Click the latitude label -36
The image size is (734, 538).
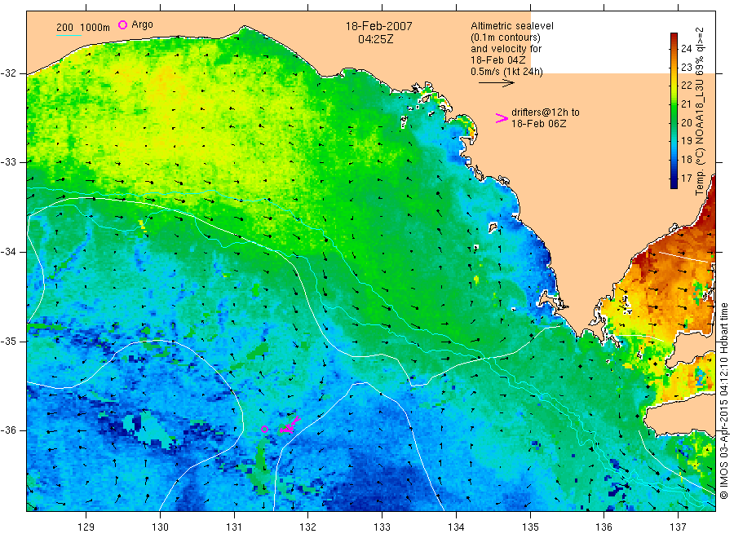click(9, 430)
